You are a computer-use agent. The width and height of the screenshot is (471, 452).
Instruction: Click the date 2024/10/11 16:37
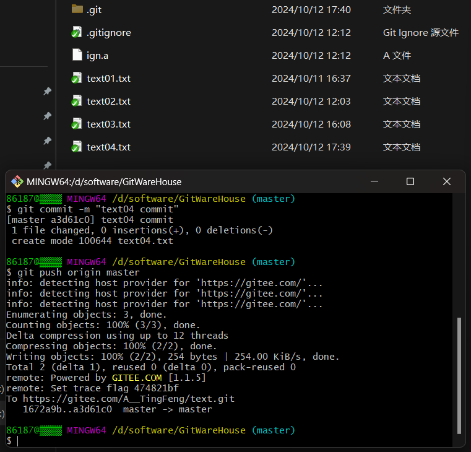pos(311,79)
